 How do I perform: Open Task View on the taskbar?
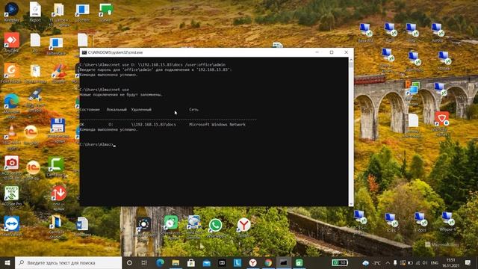coord(144,262)
